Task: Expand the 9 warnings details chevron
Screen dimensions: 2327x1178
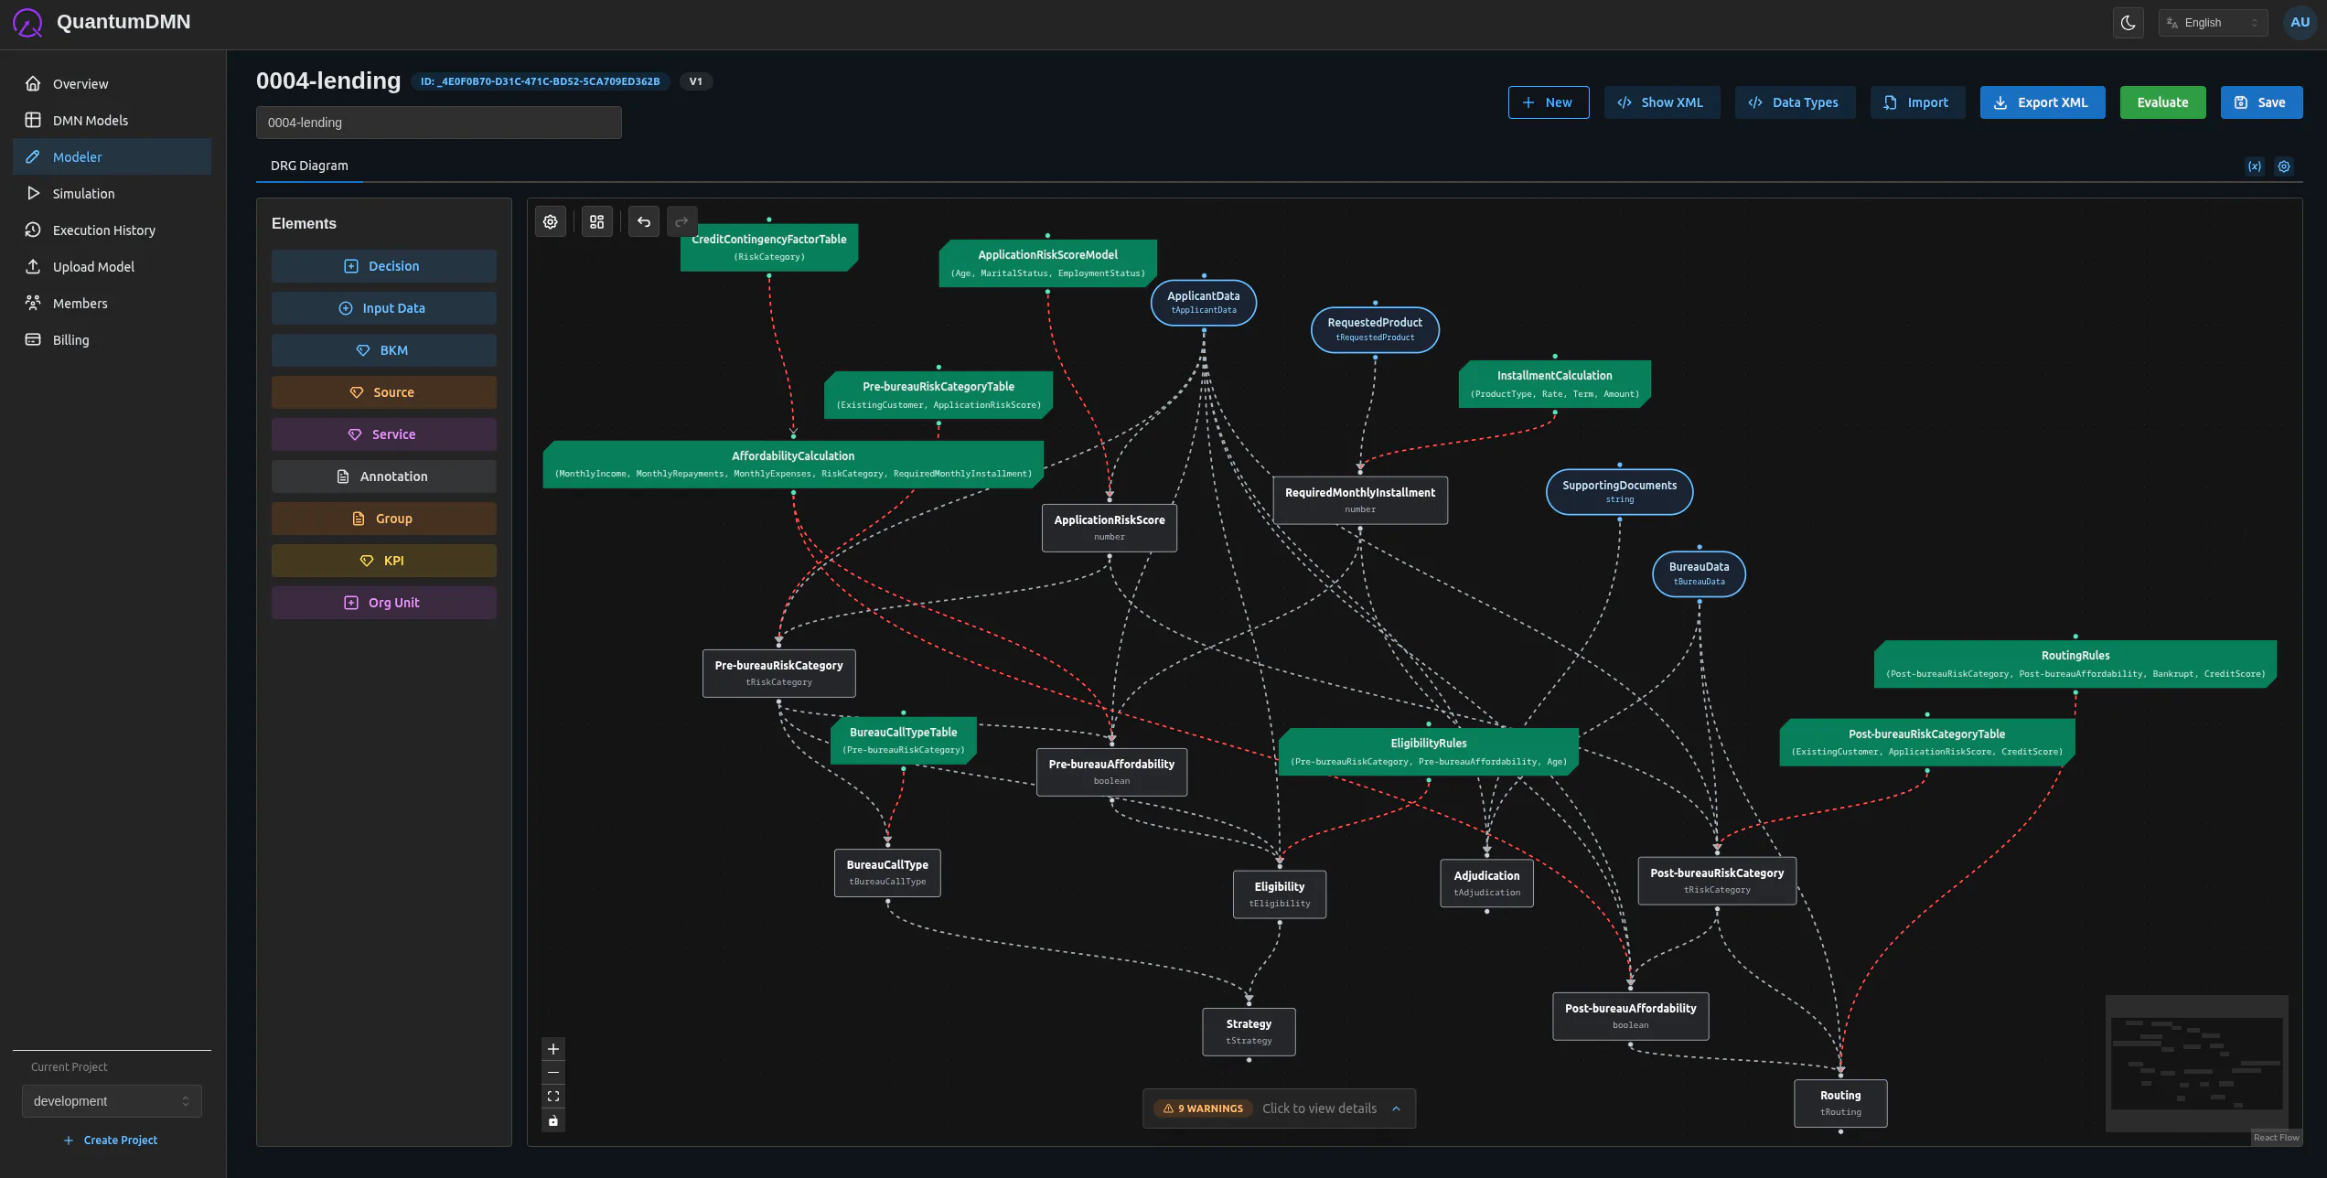Action: tap(1396, 1108)
